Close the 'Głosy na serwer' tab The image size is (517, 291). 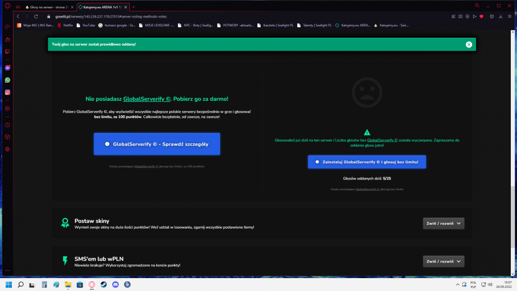(72, 7)
